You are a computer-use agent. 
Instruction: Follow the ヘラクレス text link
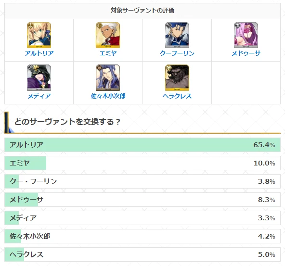tap(177, 96)
